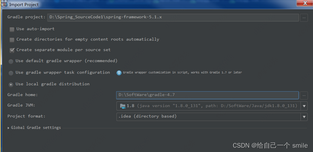Select Use gradle wrapper task configuration
The image size is (313, 152).
11,73
